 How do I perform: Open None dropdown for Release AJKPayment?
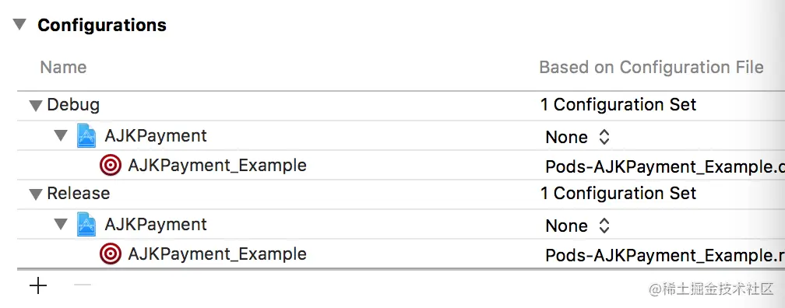point(577,225)
